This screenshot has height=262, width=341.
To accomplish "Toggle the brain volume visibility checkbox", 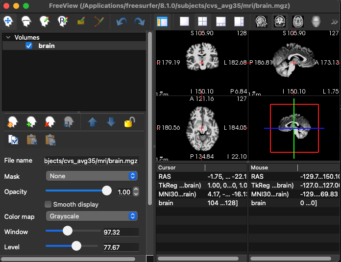I will coord(29,46).
